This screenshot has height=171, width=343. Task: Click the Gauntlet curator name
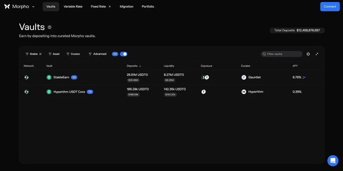tap(254, 77)
